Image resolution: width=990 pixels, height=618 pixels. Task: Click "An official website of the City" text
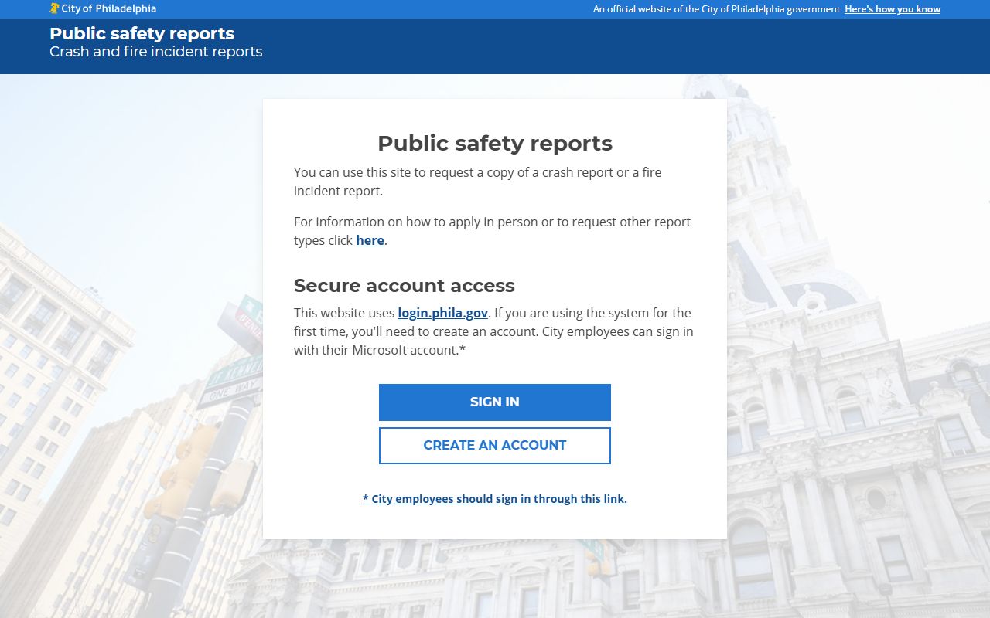[x=716, y=9]
